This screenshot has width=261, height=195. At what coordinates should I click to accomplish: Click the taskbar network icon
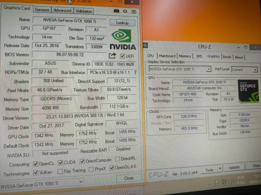tap(224, 182)
